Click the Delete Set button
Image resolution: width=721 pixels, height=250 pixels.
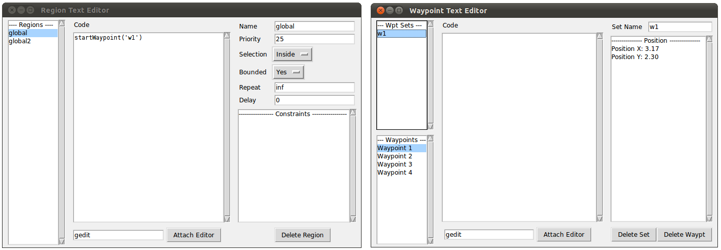[634, 234]
